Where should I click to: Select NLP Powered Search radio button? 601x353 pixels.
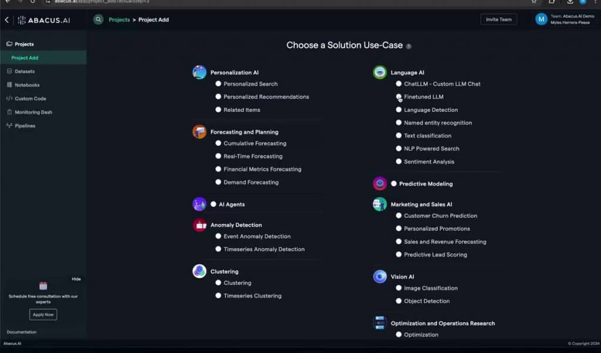(399, 148)
